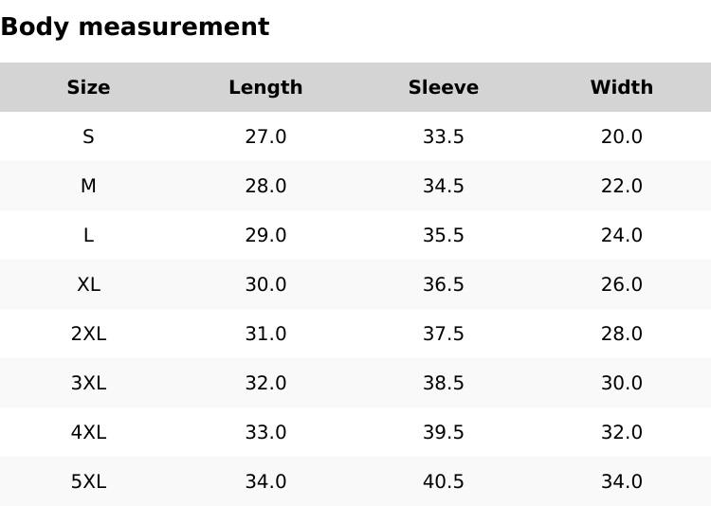Viewport: 711px width, 506px height.
Task: Click the width value 22.0
Action: click(621, 187)
